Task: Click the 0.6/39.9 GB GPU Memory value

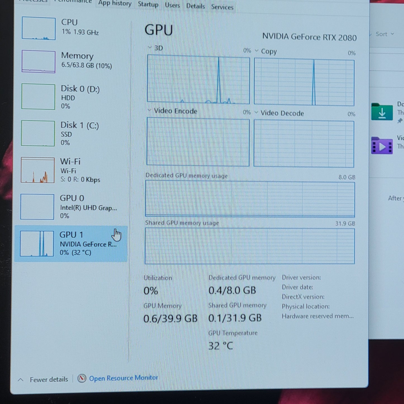Action: coord(171,318)
